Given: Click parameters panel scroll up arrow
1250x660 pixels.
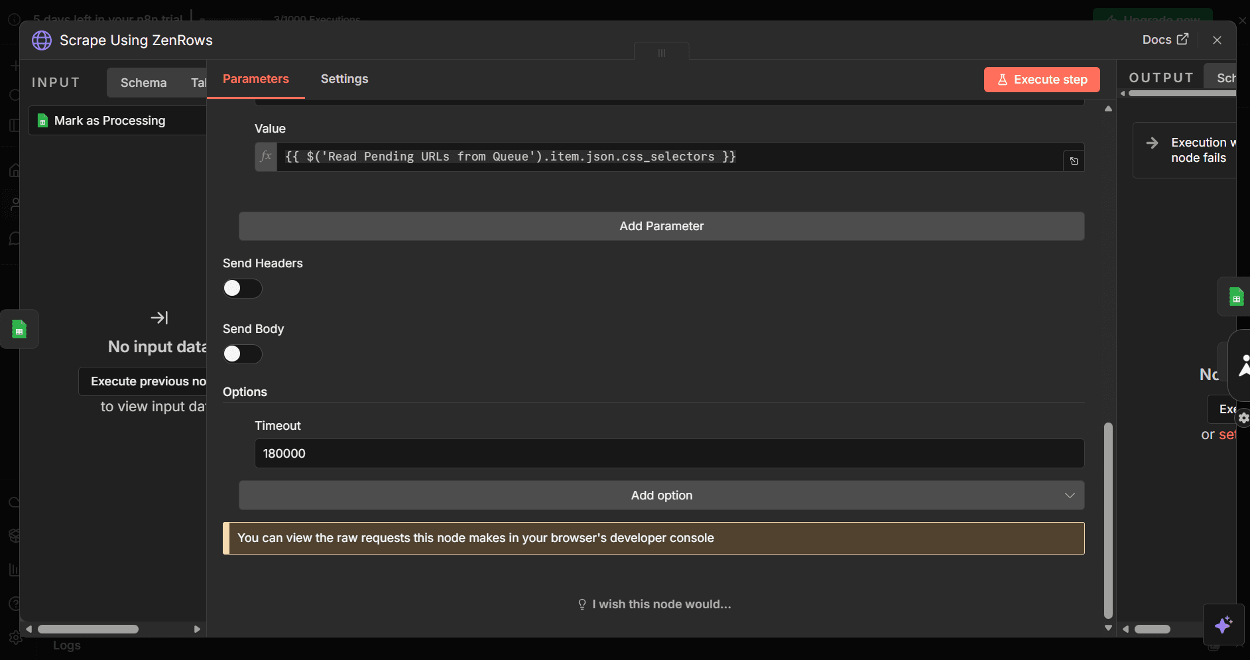Looking at the screenshot, I should tap(1108, 109).
